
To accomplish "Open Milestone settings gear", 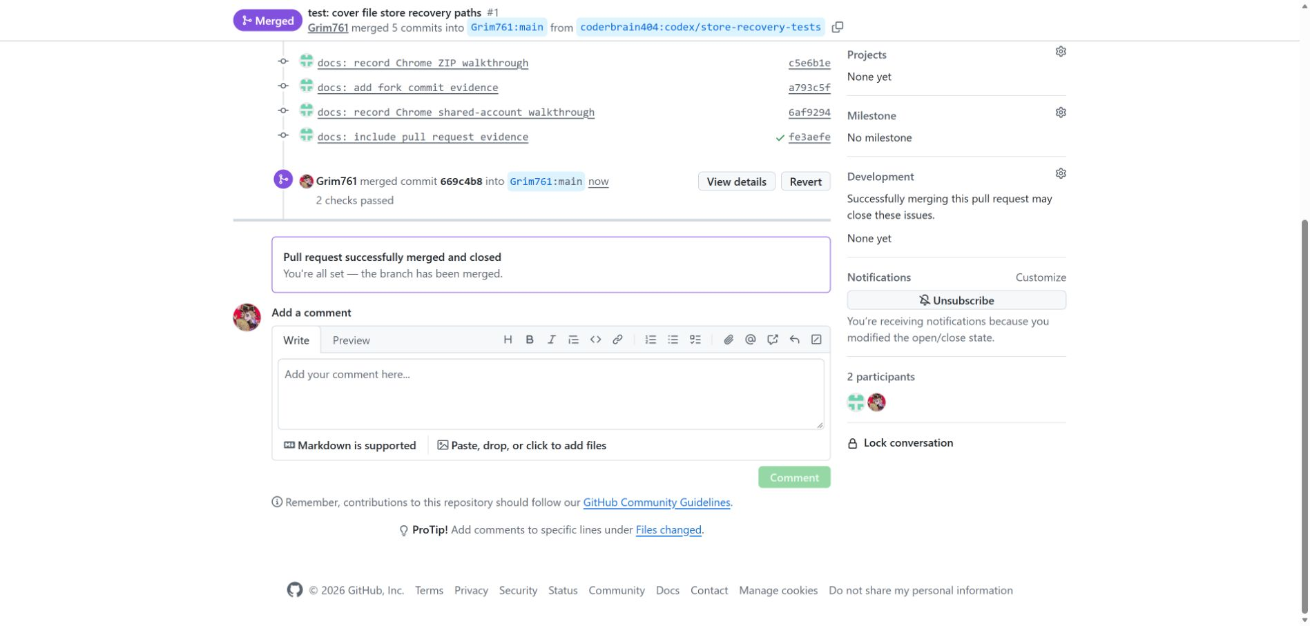I will coord(1061,113).
